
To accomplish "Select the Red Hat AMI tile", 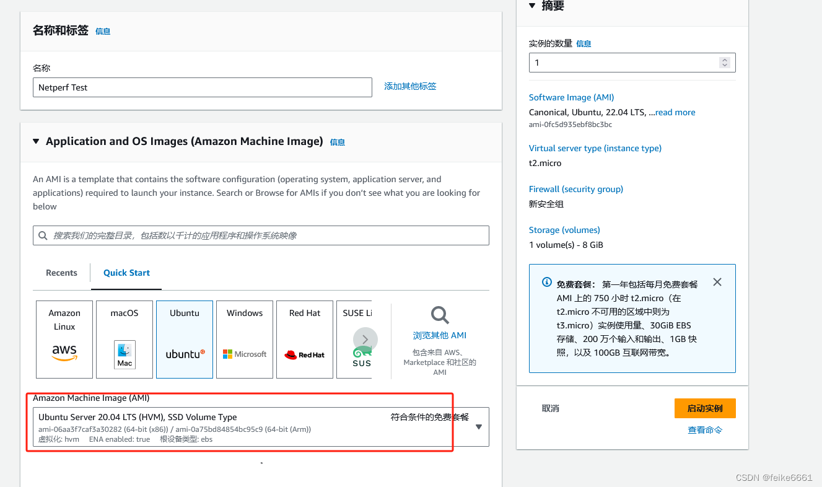I will [x=305, y=340].
